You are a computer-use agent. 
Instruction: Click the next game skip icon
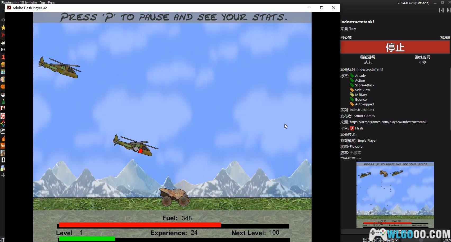[448, 10]
